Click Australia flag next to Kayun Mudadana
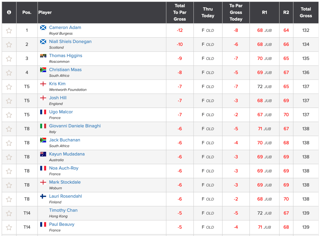321x236 pixels. coord(43,154)
